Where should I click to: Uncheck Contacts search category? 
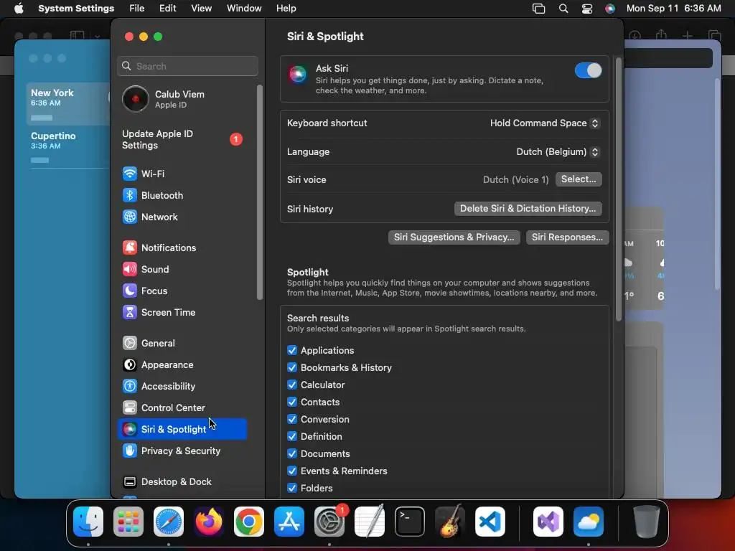click(x=292, y=402)
